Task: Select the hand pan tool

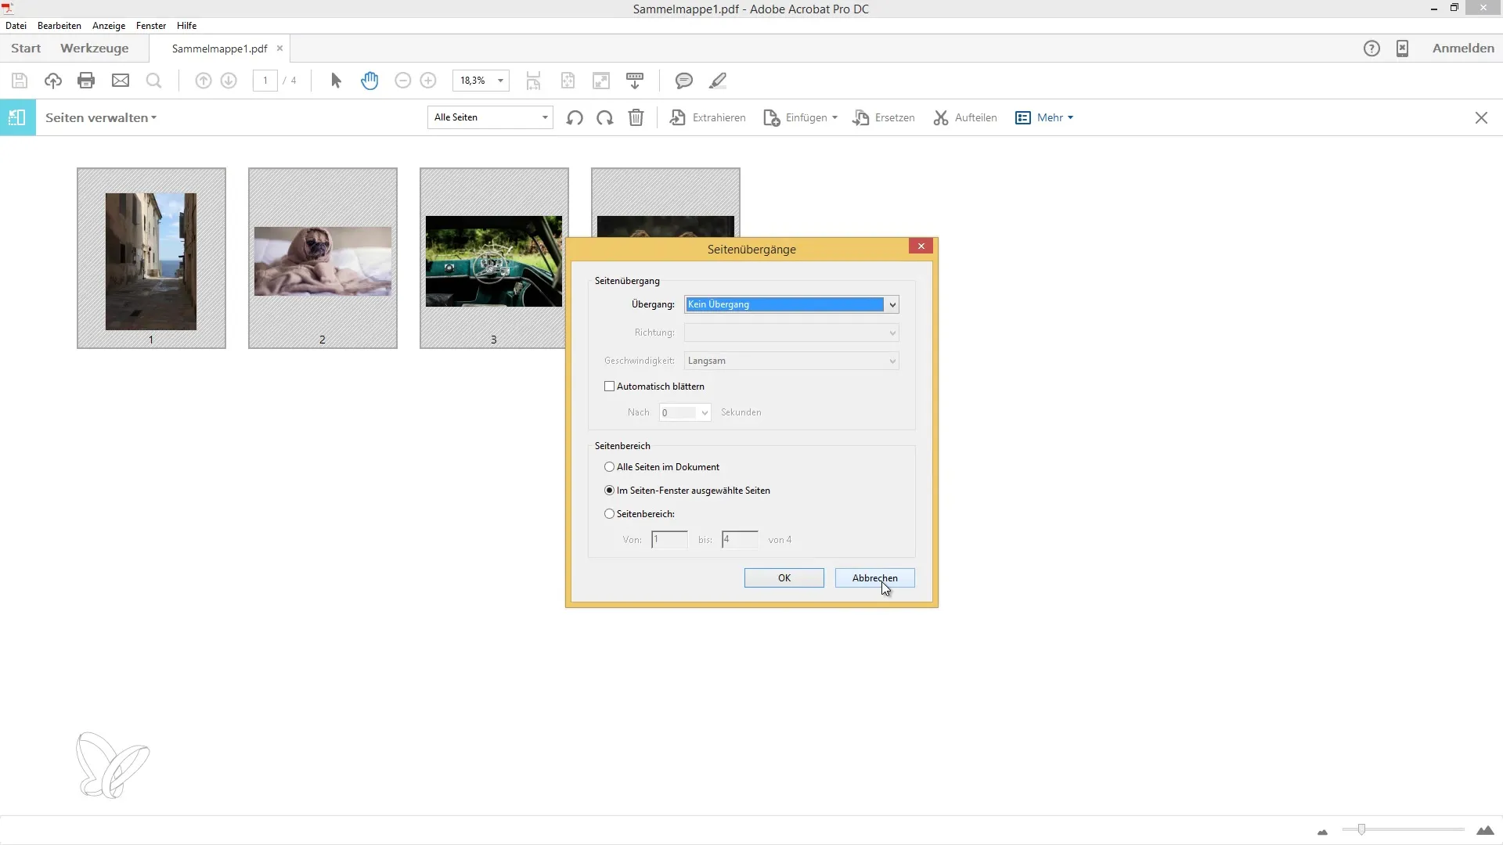Action: (x=369, y=81)
